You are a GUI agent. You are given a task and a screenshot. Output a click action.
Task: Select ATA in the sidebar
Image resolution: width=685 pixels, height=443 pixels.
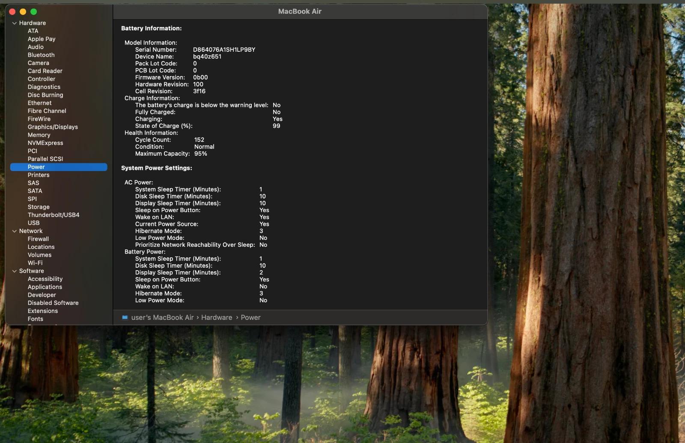pos(33,31)
